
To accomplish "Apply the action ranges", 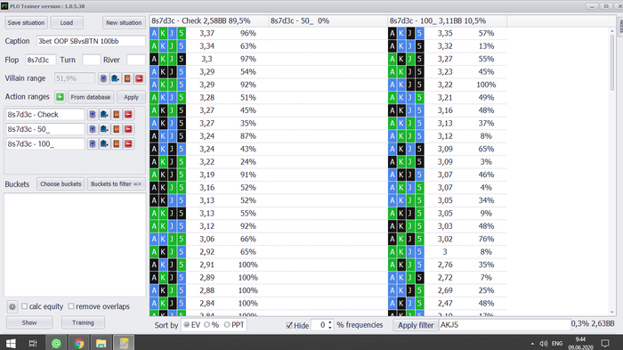I will pos(131,97).
